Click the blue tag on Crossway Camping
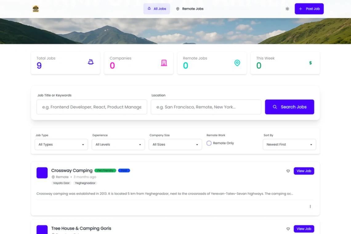Viewport: 351px width, 234px height. point(124,170)
